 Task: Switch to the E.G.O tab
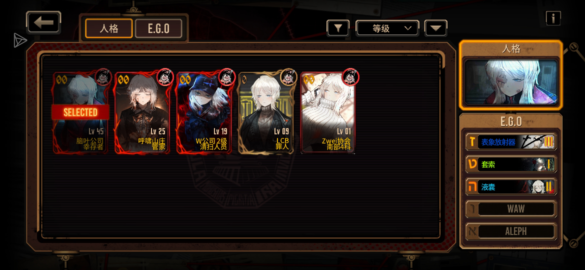158,28
